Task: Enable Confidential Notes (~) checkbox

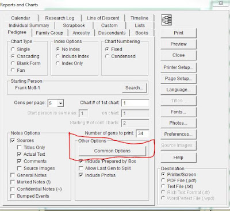Action: [13, 189]
